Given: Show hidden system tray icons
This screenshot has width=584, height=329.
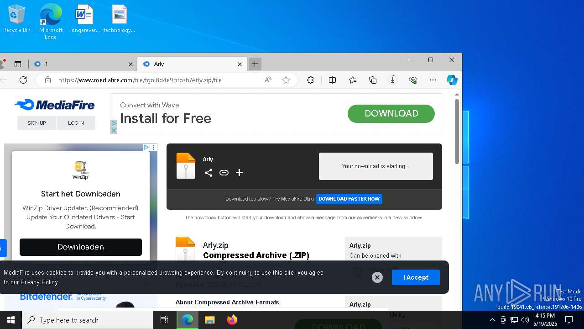Looking at the screenshot, I should click(492, 320).
